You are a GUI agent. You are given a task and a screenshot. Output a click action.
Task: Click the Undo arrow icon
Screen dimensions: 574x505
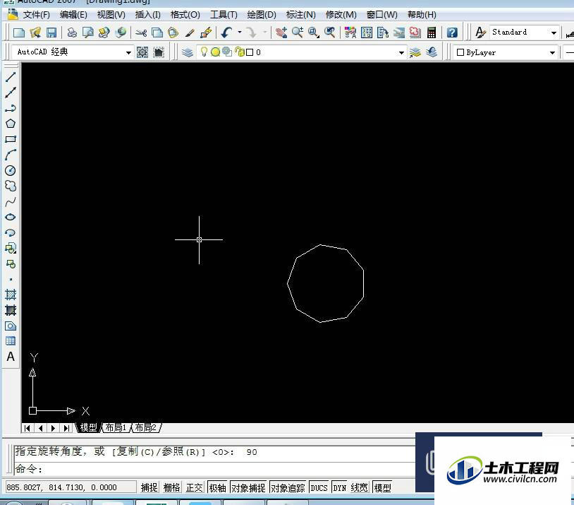226,32
